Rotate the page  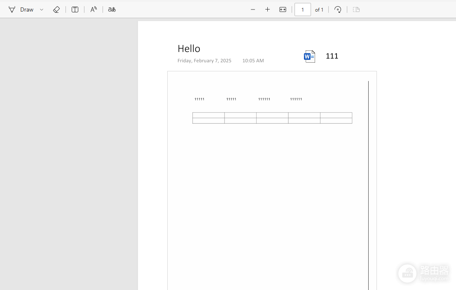click(338, 9)
